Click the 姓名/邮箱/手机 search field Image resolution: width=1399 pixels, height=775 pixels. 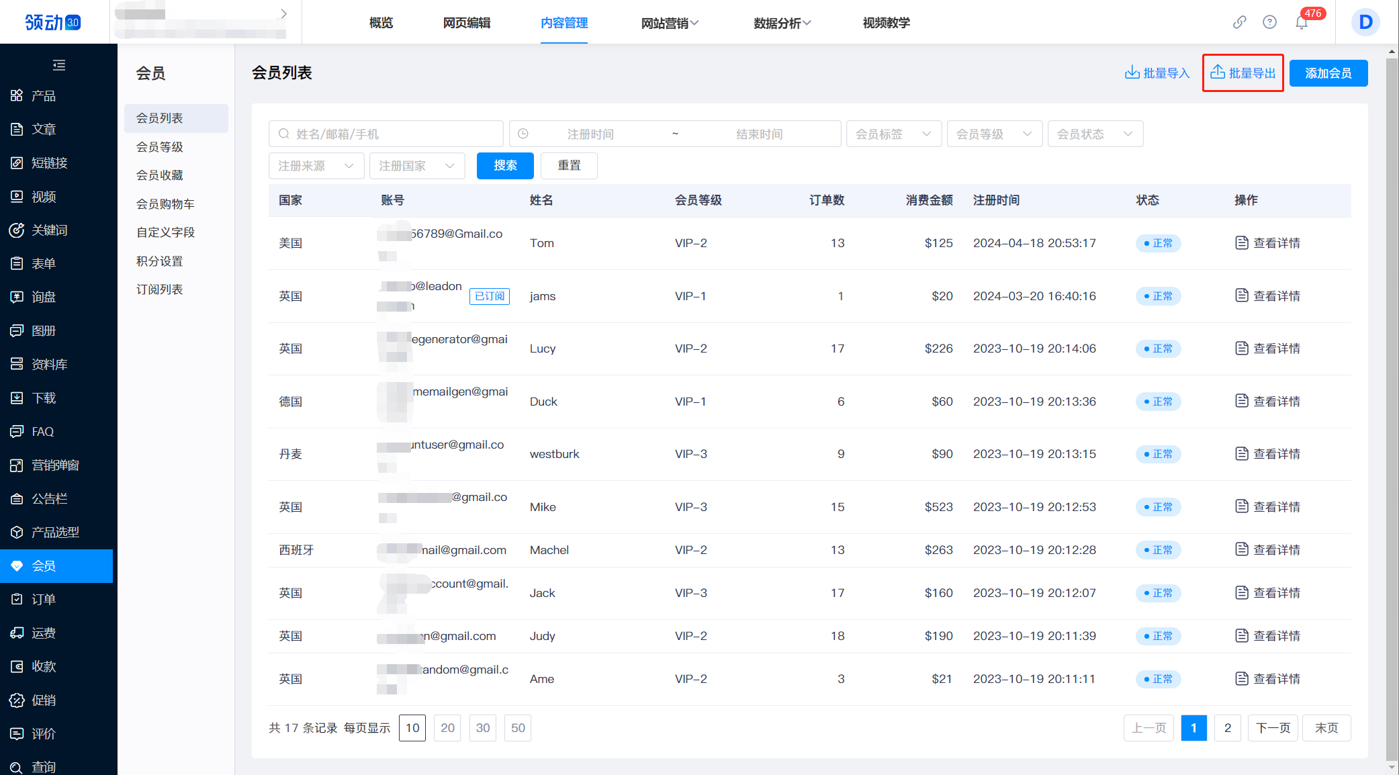coord(386,134)
